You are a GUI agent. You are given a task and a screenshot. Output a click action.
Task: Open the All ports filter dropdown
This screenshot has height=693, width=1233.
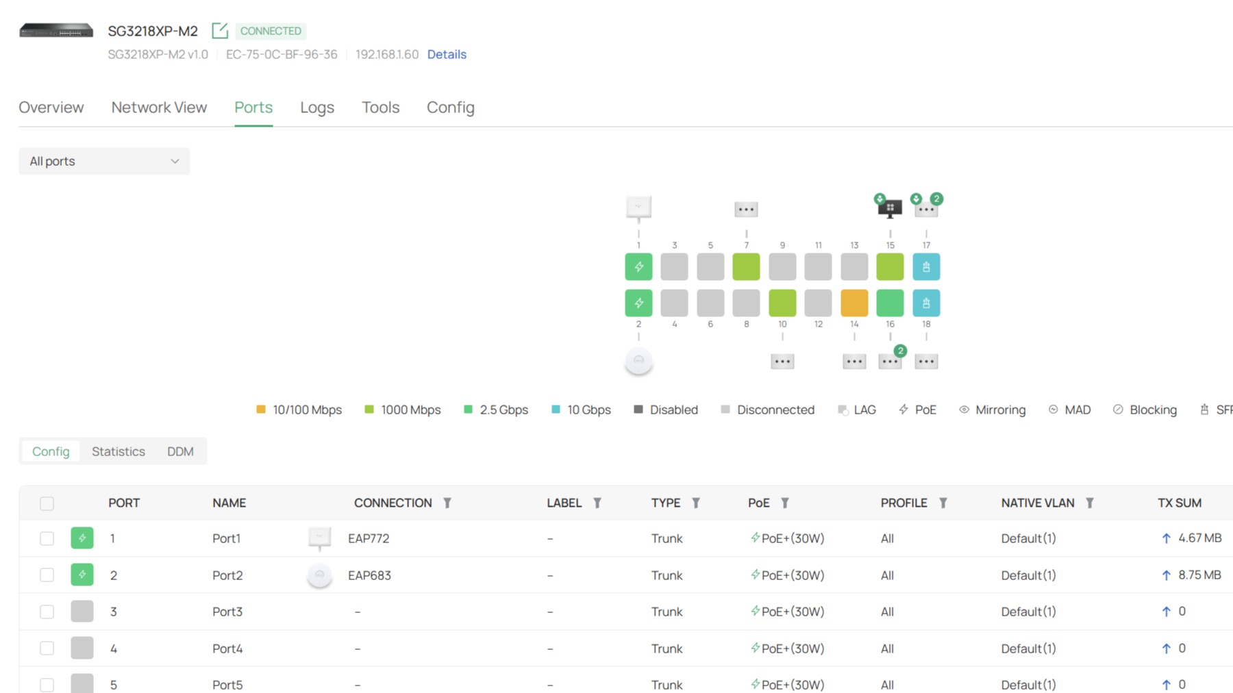click(104, 162)
